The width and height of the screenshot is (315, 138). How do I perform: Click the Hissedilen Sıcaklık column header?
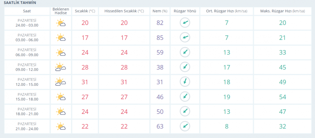click(124, 11)
